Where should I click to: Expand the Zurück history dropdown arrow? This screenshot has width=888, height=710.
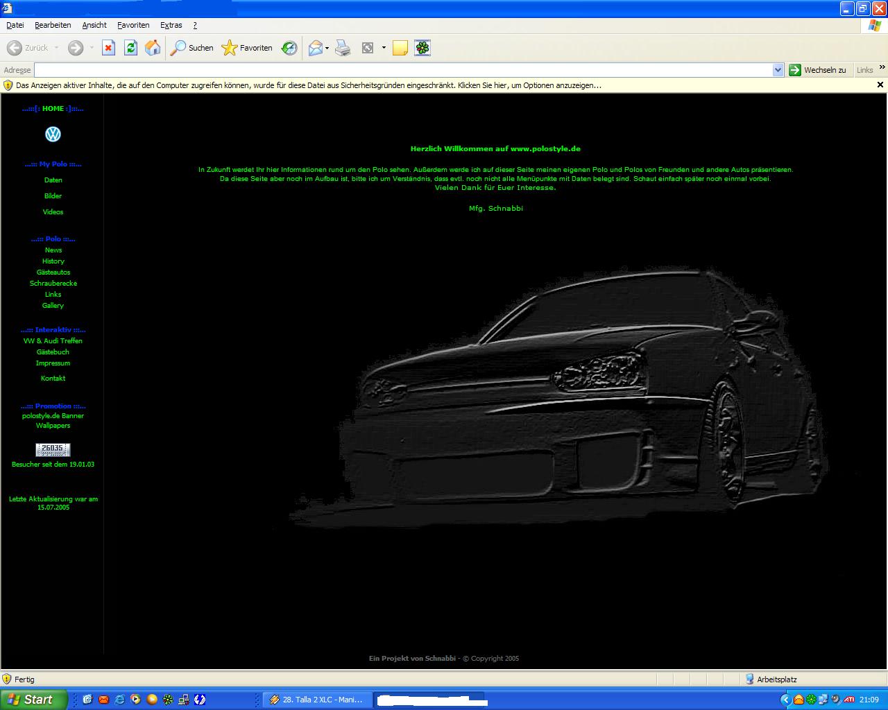(x=56, y=48)
